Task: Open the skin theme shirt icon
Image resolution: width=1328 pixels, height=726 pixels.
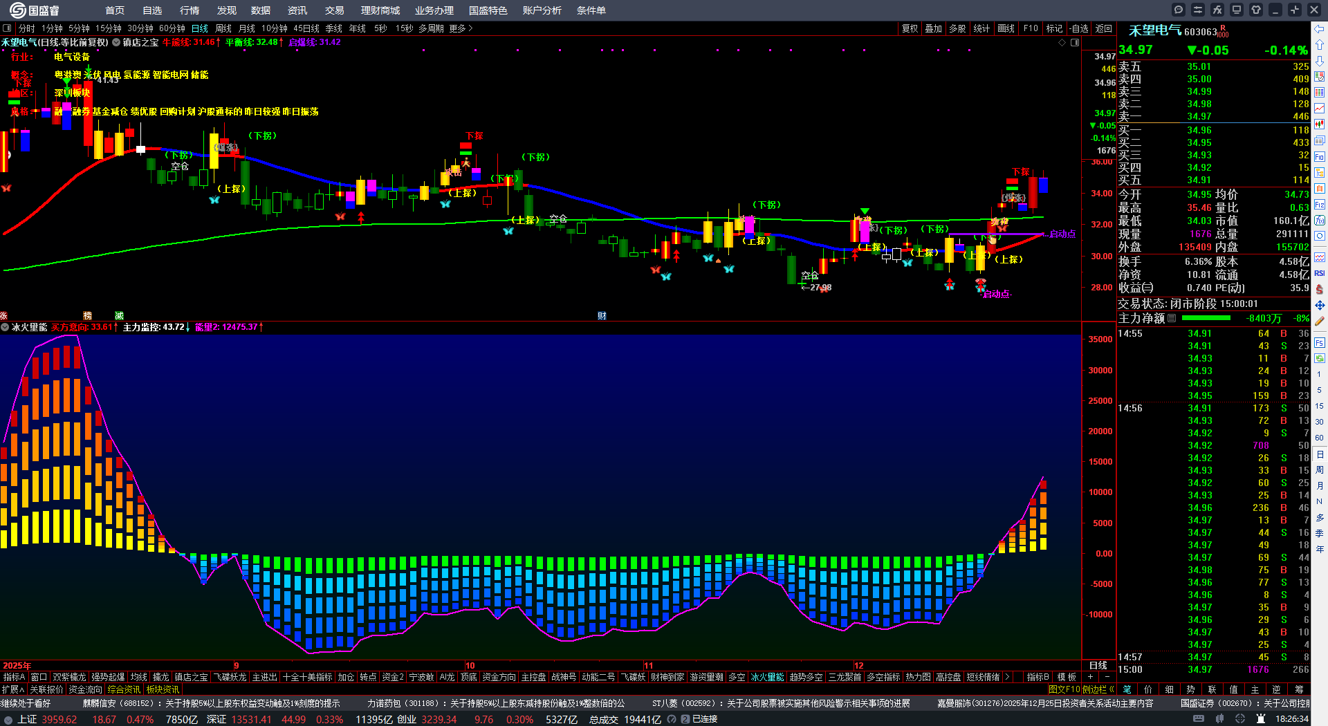Action: [x=1256, y=10]
